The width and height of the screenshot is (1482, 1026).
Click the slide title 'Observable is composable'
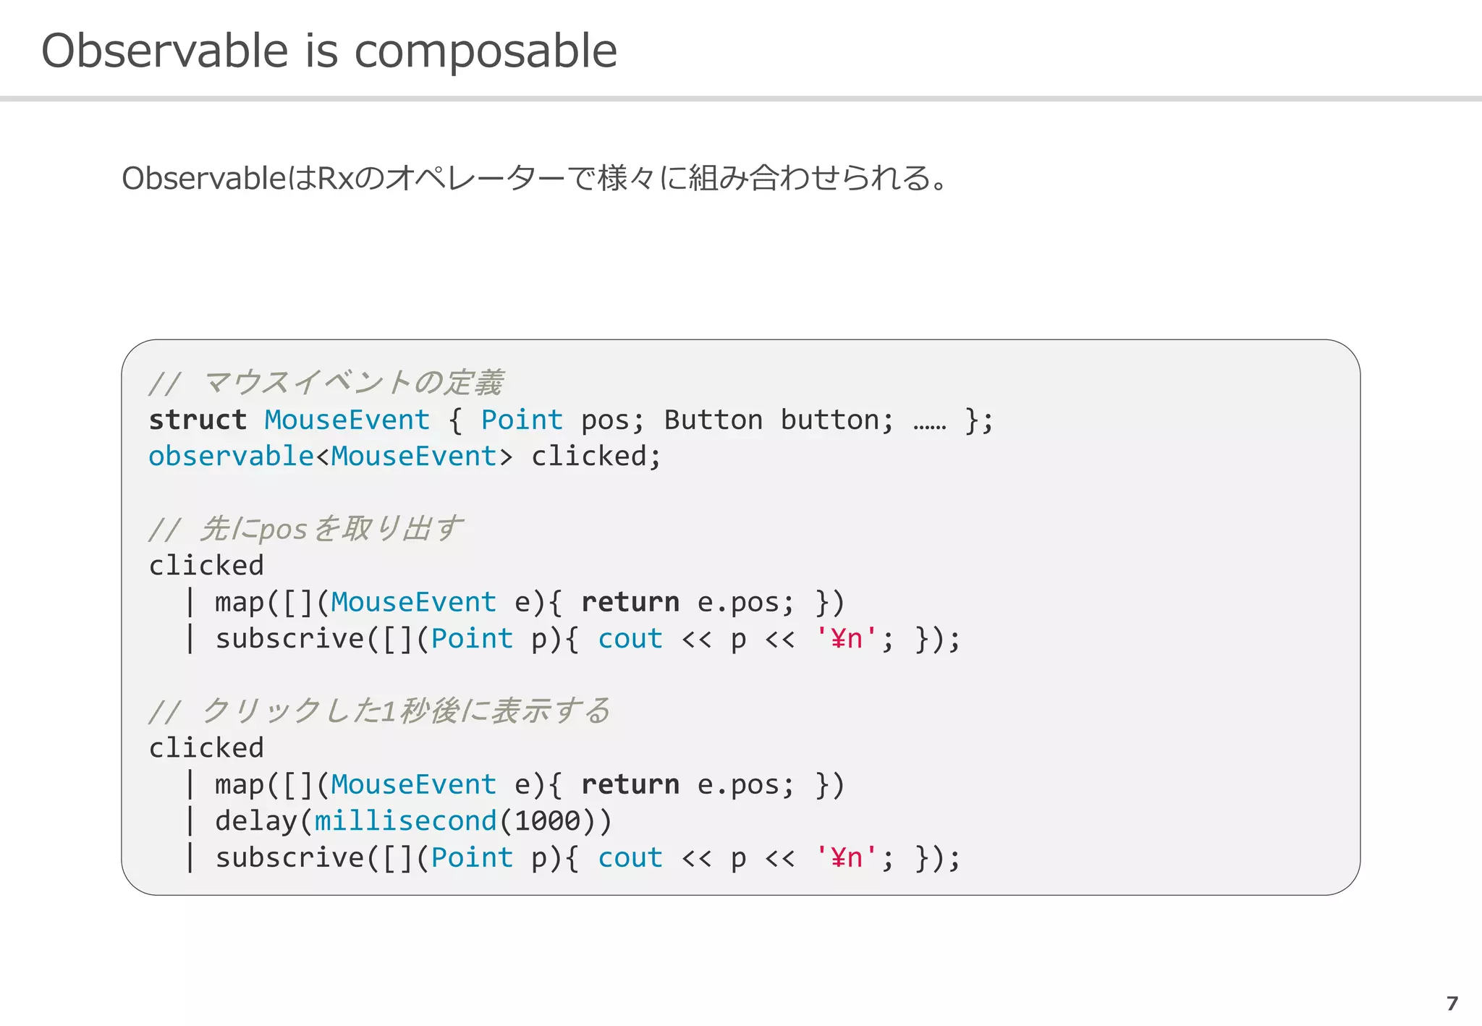[x=329, y=51]
